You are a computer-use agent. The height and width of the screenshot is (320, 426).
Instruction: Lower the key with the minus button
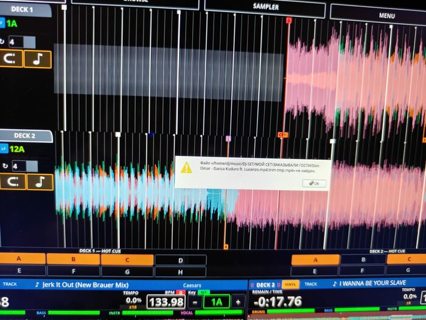tap(195, 302)
